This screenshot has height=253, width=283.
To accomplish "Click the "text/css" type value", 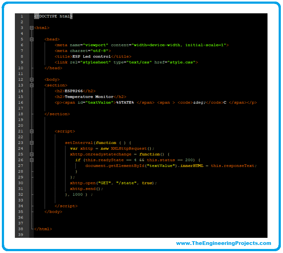I will pos(139,62).
